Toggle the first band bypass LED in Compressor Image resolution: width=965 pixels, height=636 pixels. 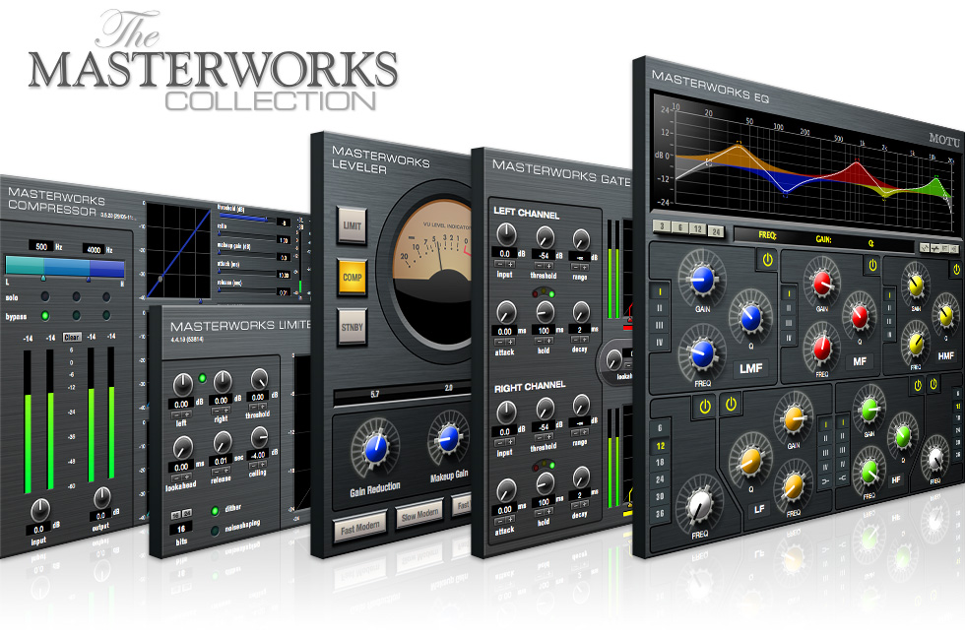(45, 316)
